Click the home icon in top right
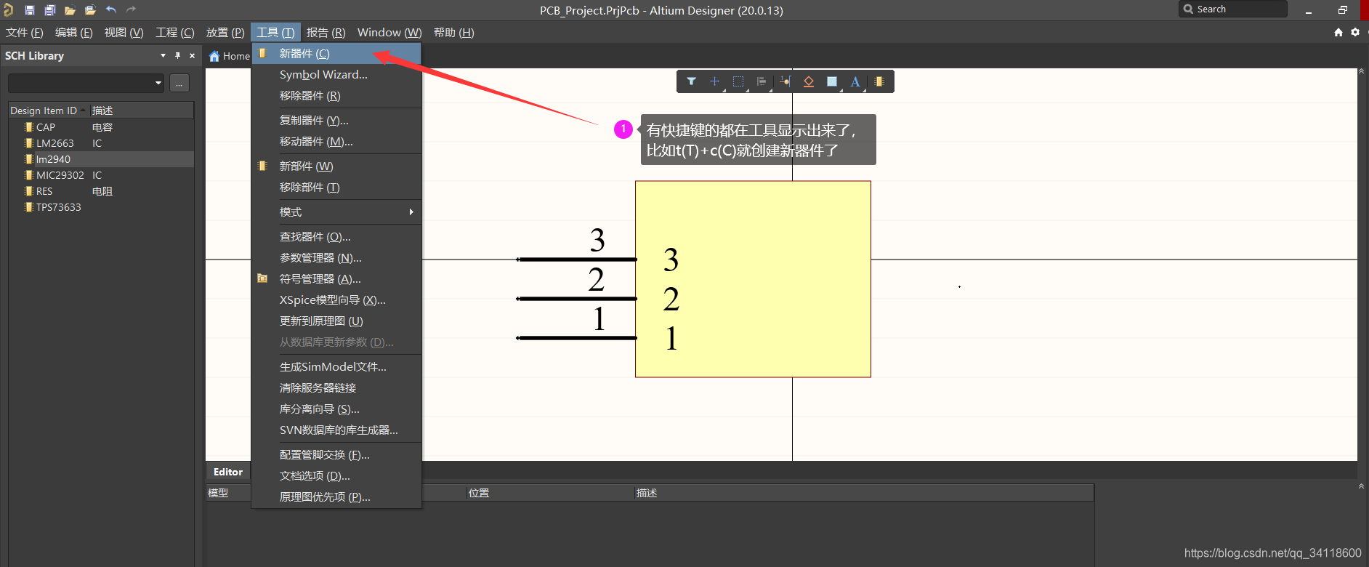This screenshot has height=567, width=1369. pyautogui.click(x=1338, y=32)
